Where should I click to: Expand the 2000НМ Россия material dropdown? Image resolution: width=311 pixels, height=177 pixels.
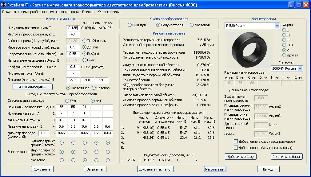pyautogui.click(x=300, y=68)
